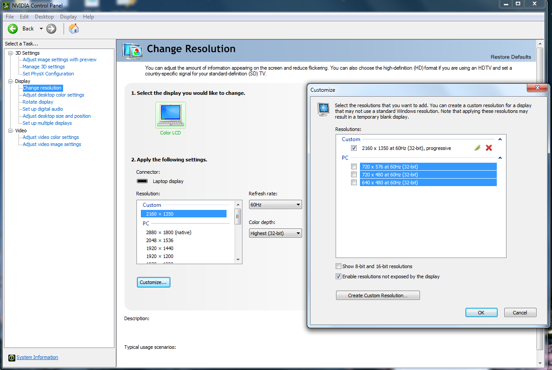
Task: Open Manage 3D settings
Action: coord(44,67)
